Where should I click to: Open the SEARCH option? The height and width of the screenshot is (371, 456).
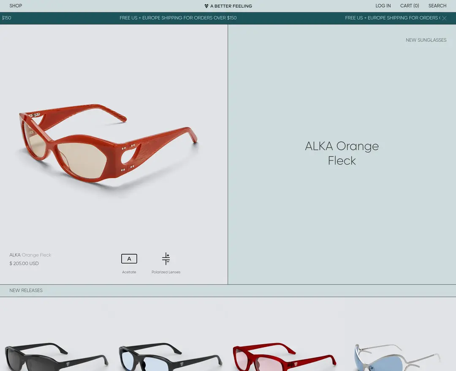pos(437,6)
